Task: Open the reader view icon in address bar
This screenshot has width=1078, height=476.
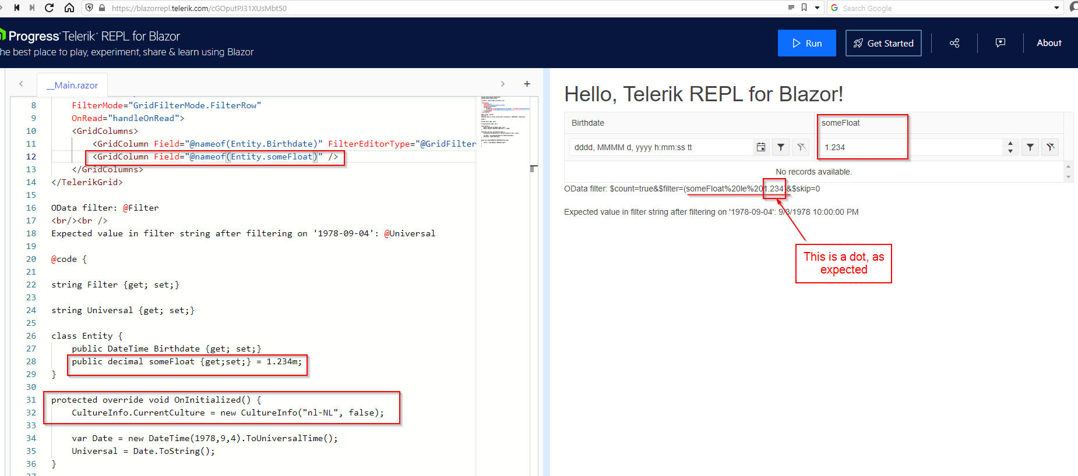Action: point(791,8)
